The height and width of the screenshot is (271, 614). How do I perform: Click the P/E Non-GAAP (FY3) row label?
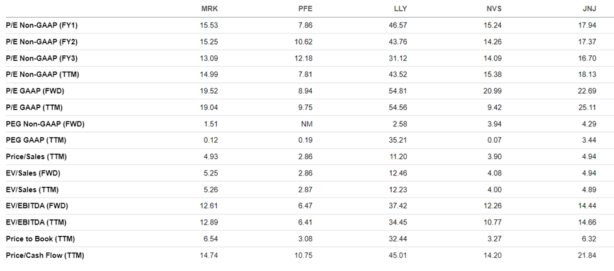point(42,58)
